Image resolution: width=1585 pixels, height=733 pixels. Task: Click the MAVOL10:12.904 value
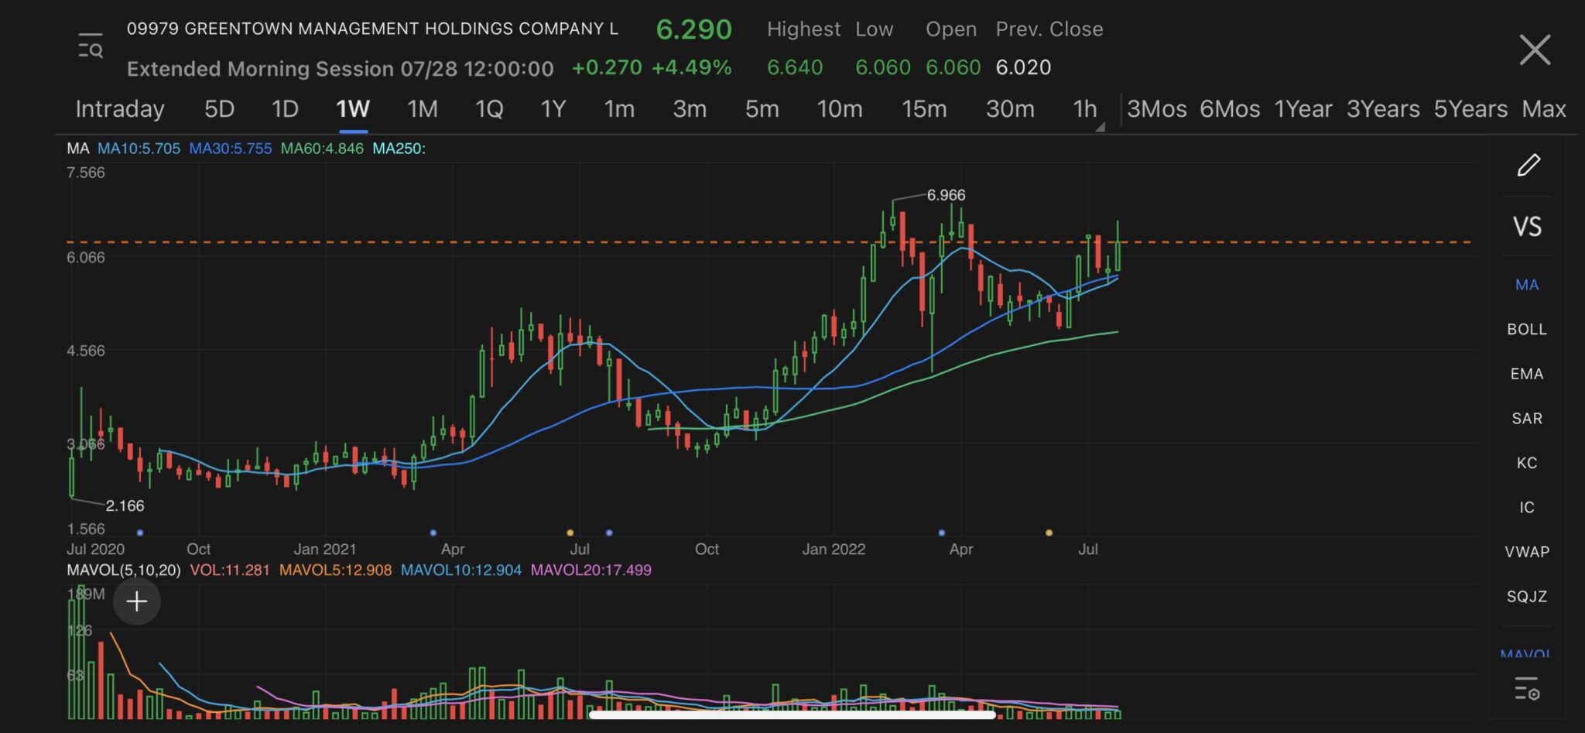(461, 570)
